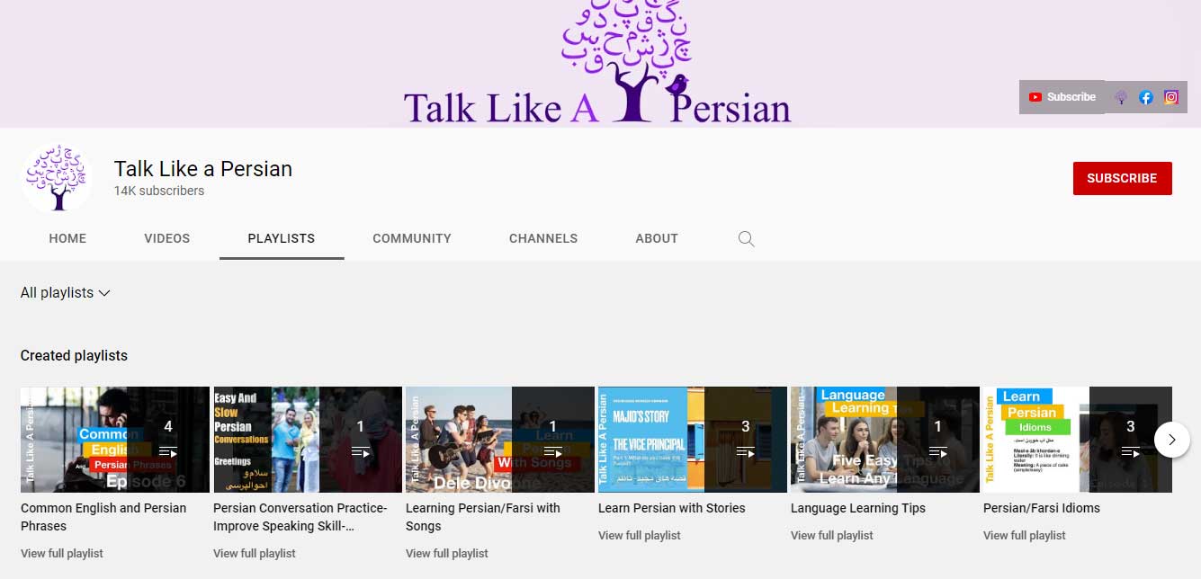Open the Instagram icon in banner
Viewport: 1201px width, 579px height.
[x=1171, y=97]
